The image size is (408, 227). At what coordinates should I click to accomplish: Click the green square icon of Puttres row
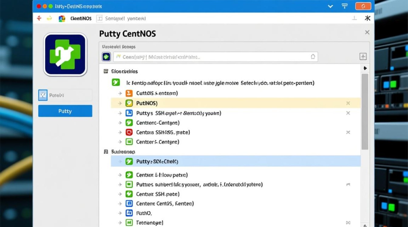click(129, 184)
